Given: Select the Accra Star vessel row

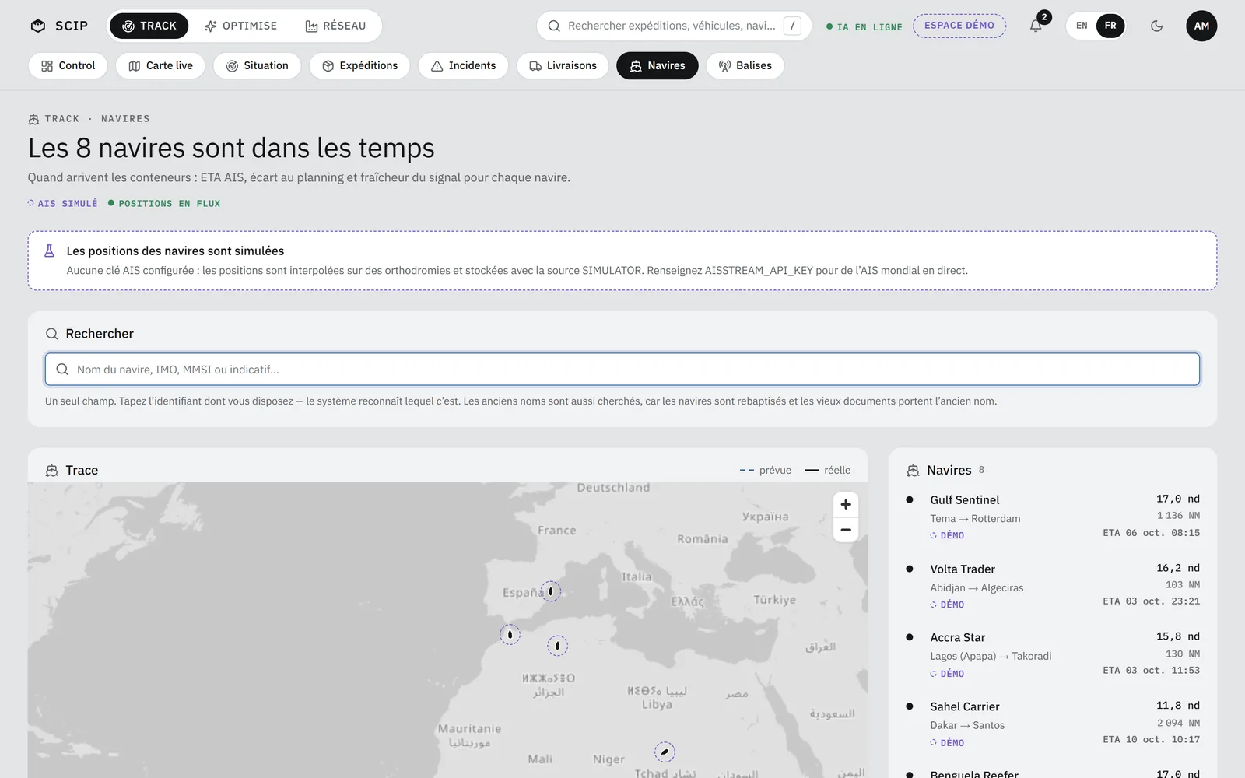Looking at the screenshot, I should (1053, 654).
